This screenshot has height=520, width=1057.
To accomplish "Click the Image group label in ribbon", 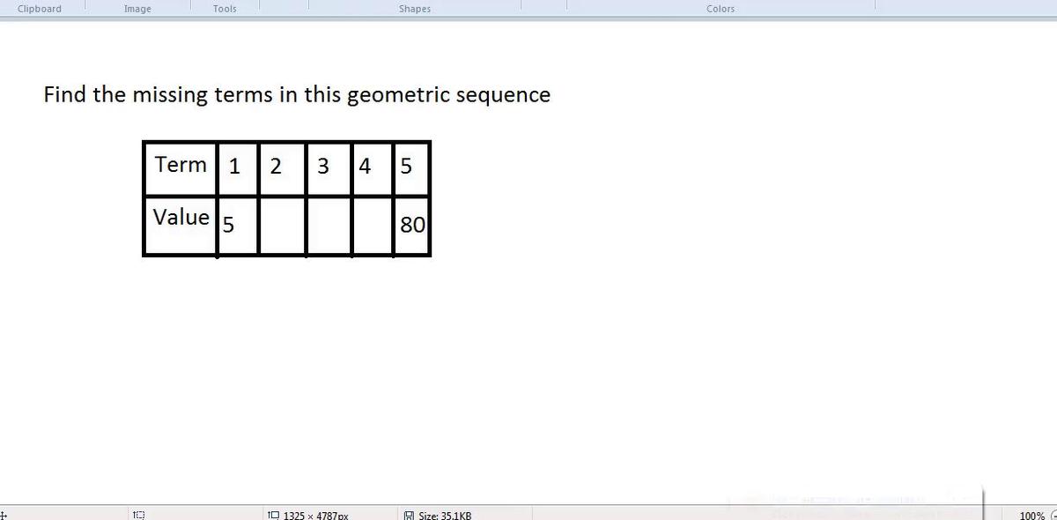I will [x=137, y=9].
